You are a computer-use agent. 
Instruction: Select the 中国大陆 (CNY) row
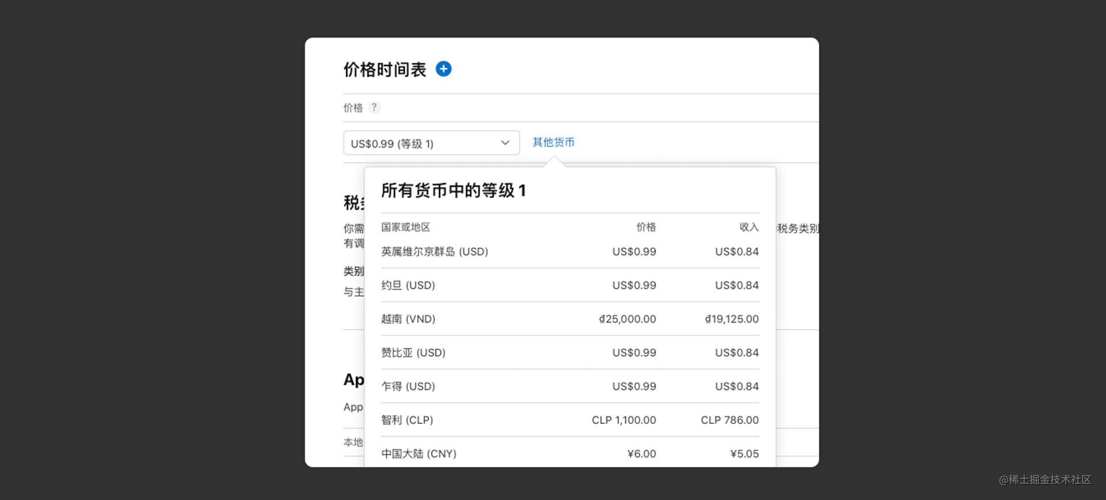pyautogui.click(x=570, y=454)
